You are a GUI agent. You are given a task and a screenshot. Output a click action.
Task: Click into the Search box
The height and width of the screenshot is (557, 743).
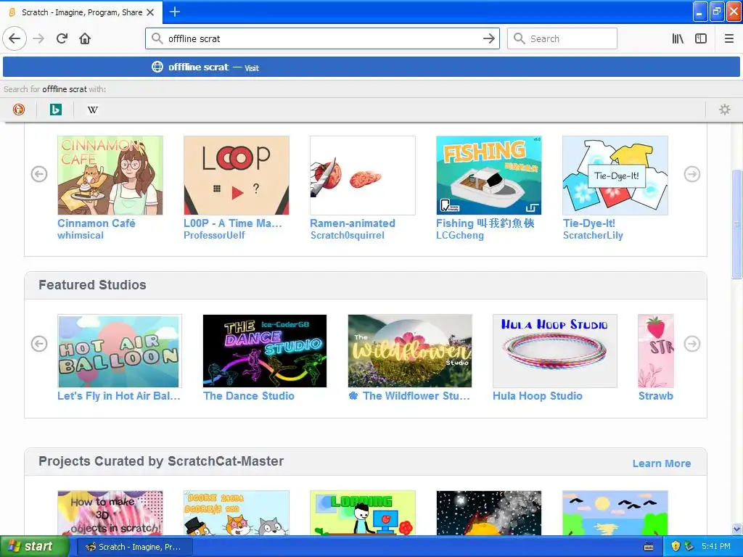point(562,38)
